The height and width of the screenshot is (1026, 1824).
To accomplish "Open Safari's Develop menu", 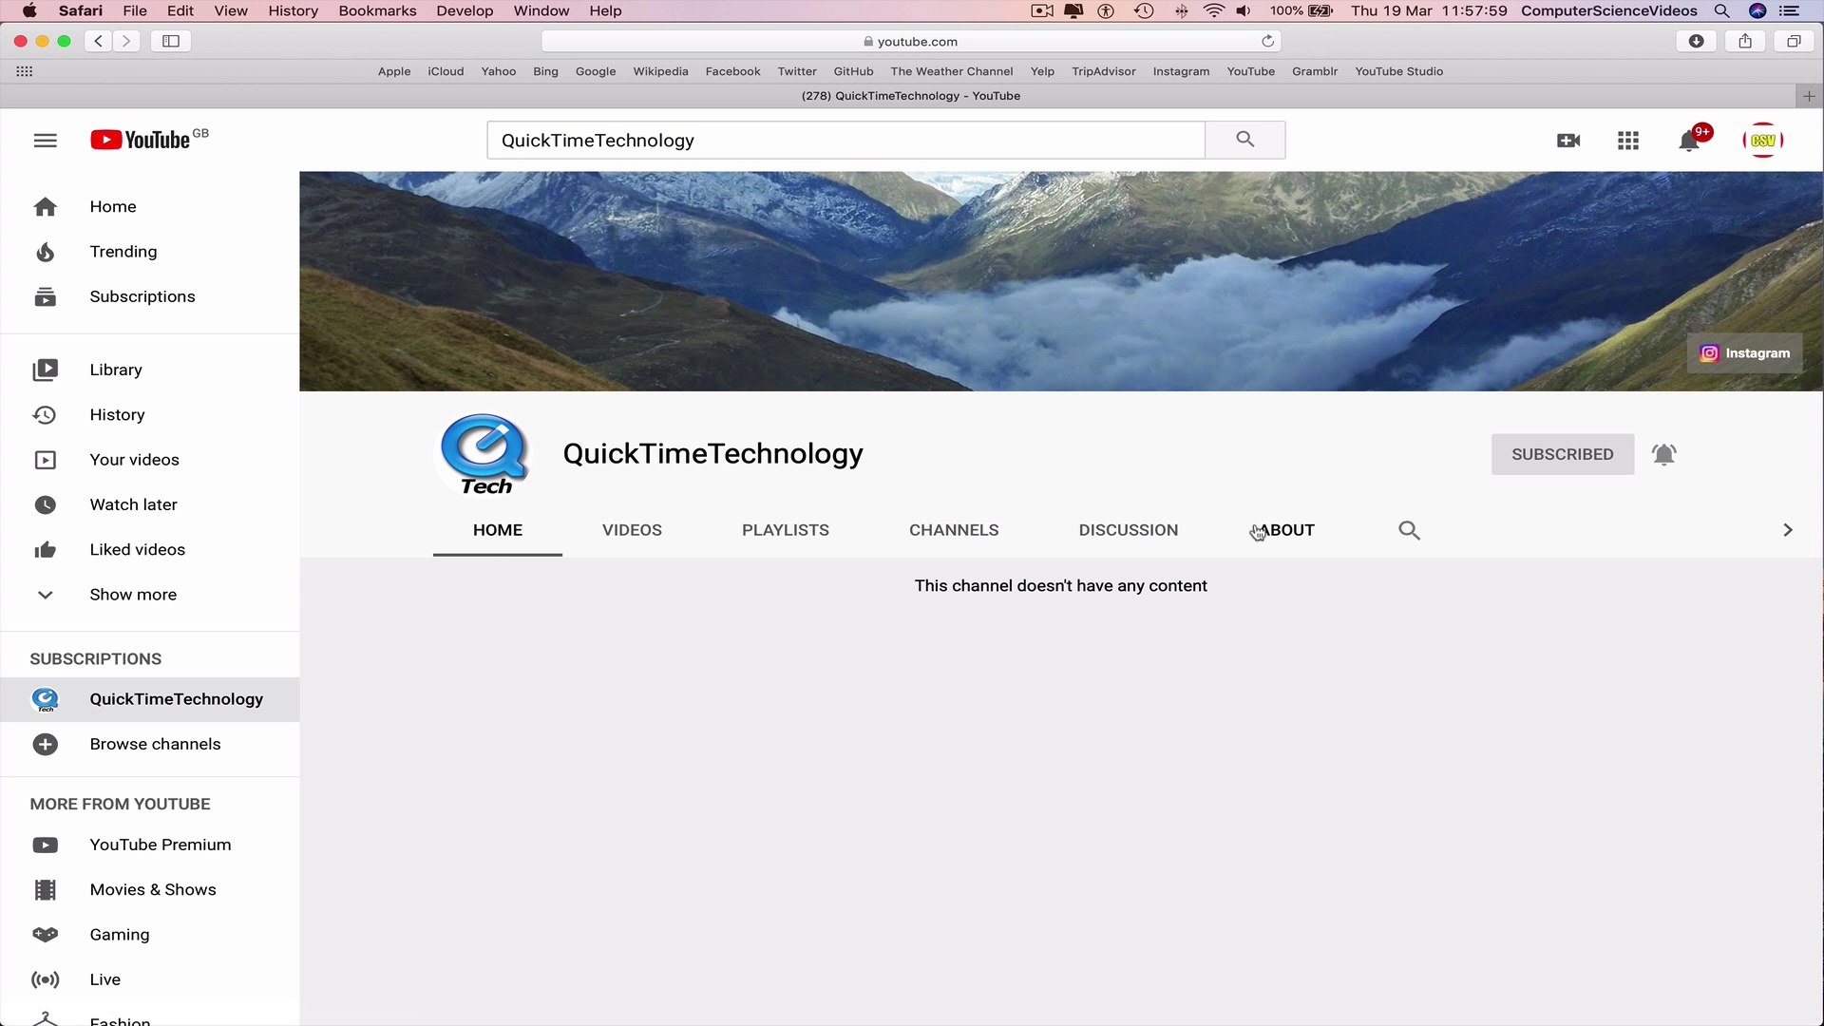I will coord(465,10).
